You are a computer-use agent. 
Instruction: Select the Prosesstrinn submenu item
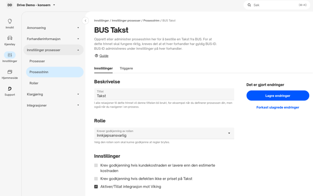pyautogui.click(x=55, y=72)
